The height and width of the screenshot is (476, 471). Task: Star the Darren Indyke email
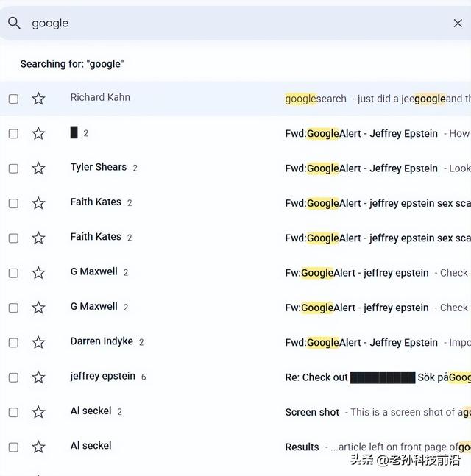click(x=38, y=343)
